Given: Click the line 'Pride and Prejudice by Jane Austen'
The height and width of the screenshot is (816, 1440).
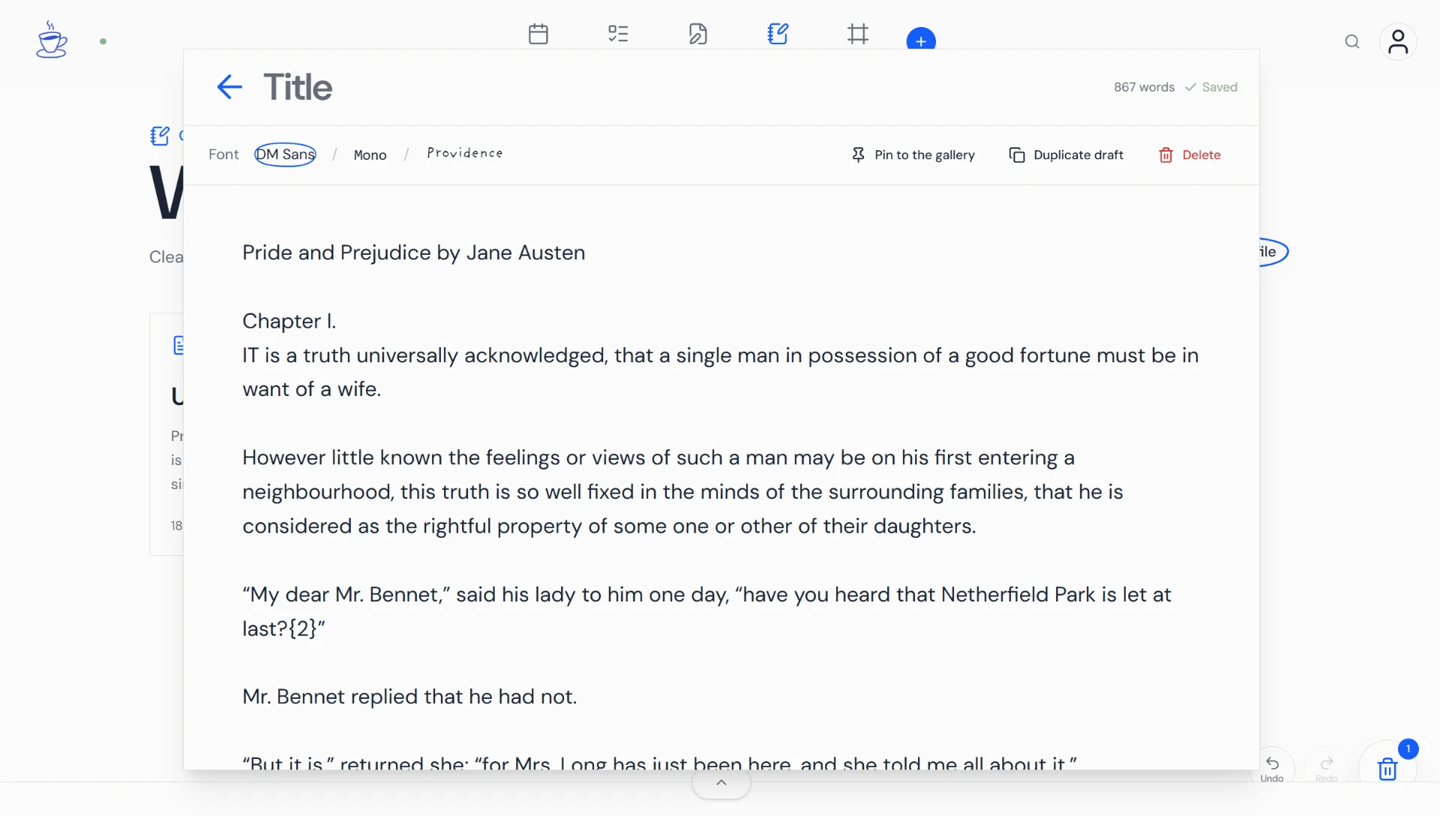Looking at the screenshot, I should click(413, 253).
